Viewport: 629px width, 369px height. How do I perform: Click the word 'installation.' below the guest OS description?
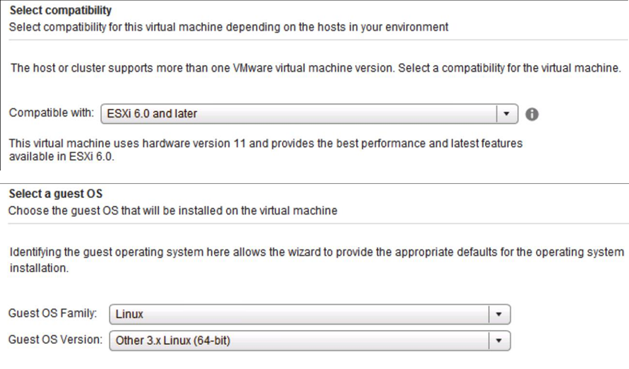pyautogui.click(x=37, y=267)
